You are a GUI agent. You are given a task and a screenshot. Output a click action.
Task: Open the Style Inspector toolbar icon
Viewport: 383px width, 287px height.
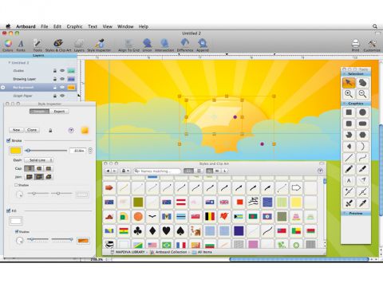click(99, 45)
